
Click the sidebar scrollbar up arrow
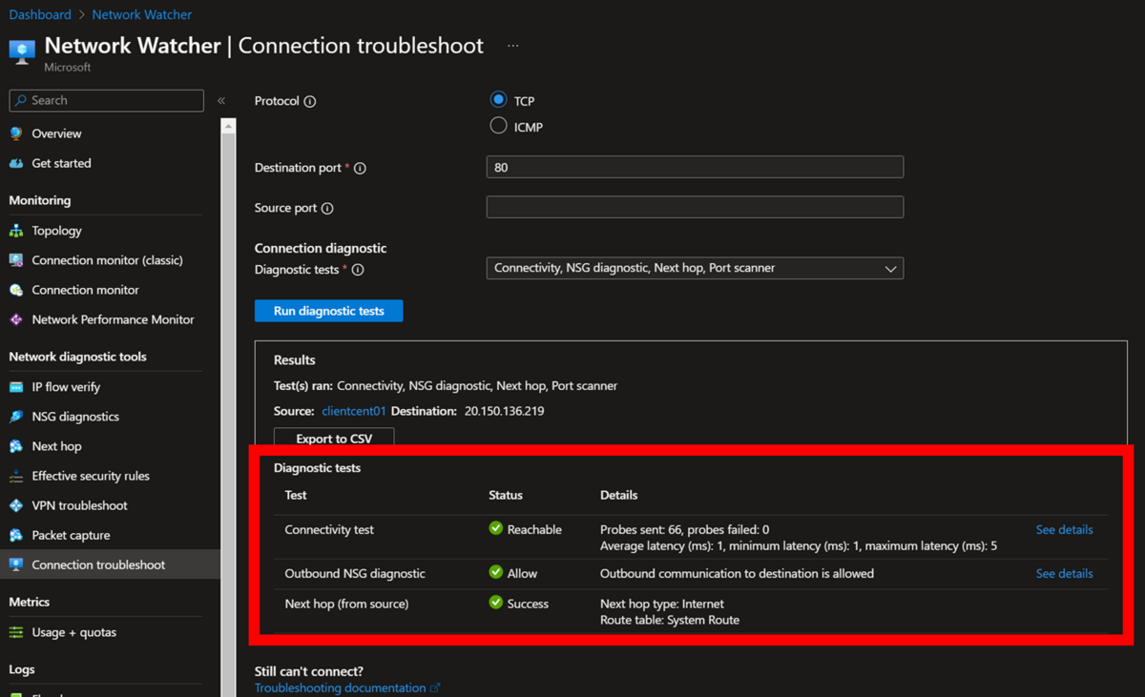coord(228,125)
